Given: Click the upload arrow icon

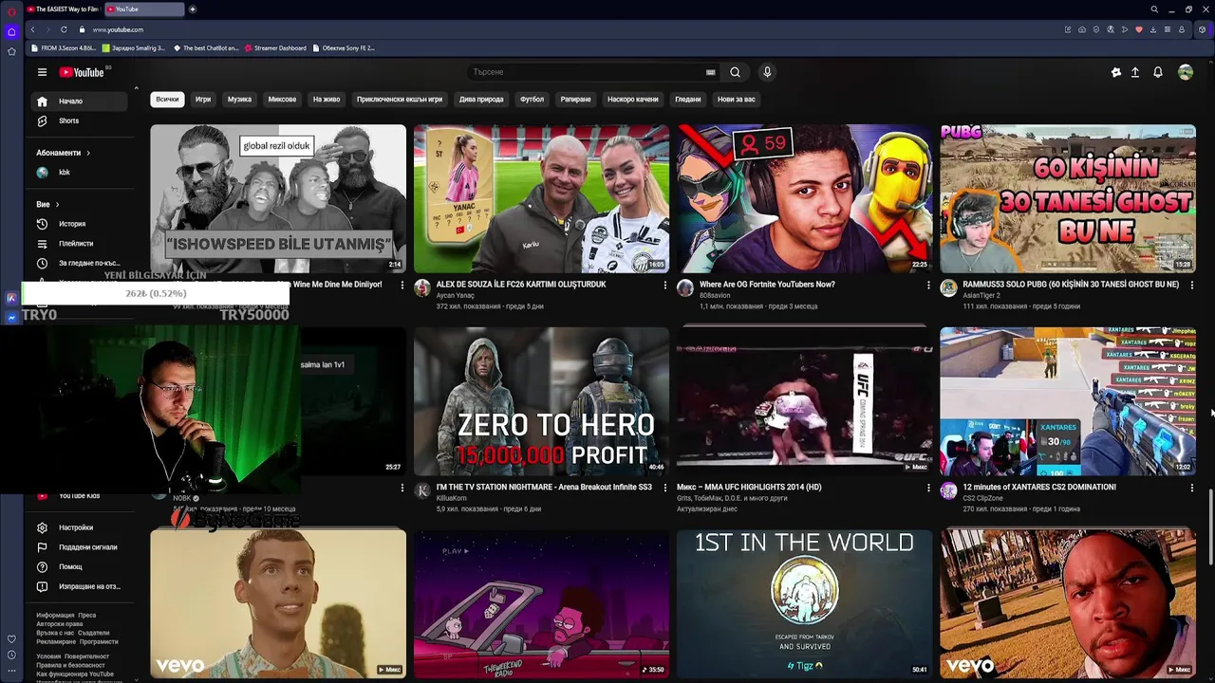Looking at the screenshot, I should (1135, 72).
